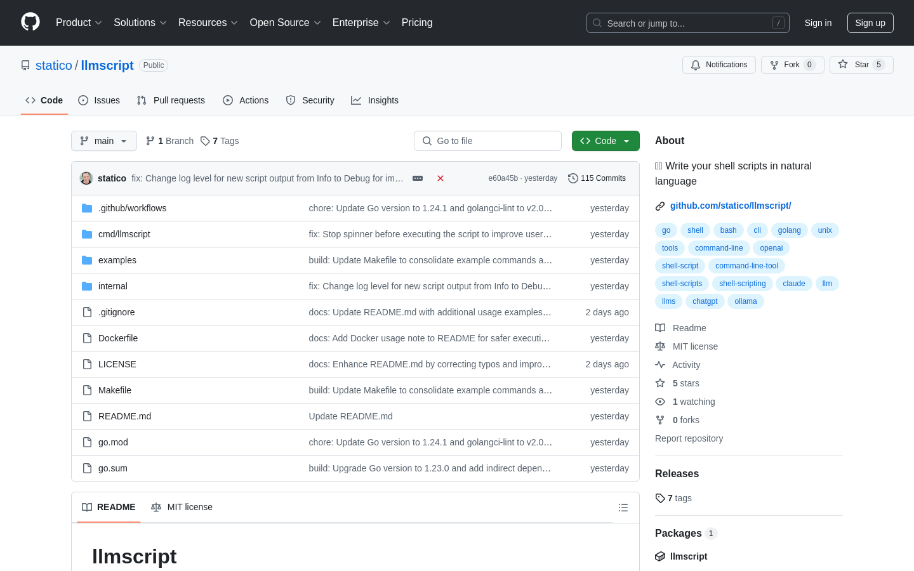Click file icon next to go.sum
Viewport: 914px width, 571px height.
click(x=87, y=468)
